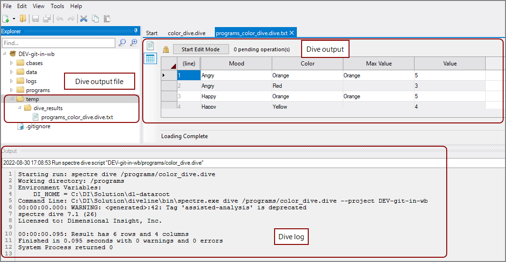This screenshot has height=262, width=506.
Task: Click the Copy icon in toolbar
Action: tap(95, 19)
